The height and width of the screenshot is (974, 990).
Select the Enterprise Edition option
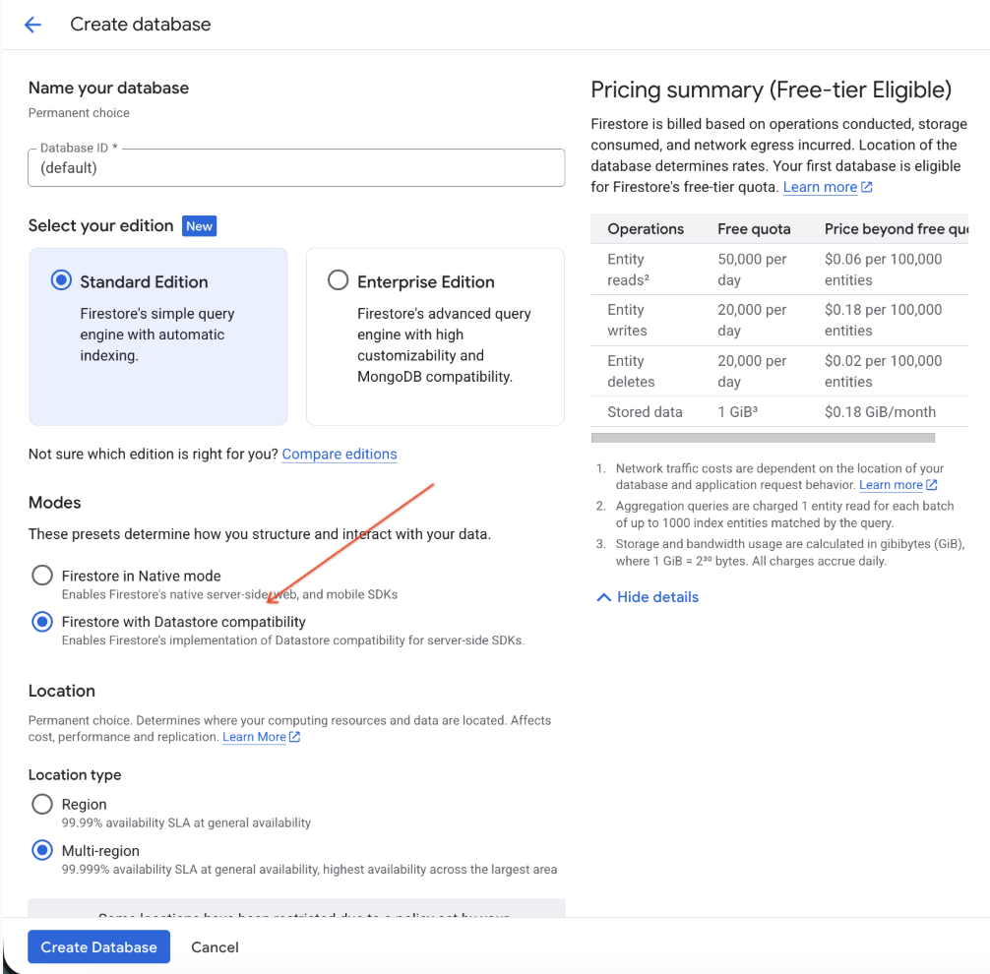[x=338, y=279]
